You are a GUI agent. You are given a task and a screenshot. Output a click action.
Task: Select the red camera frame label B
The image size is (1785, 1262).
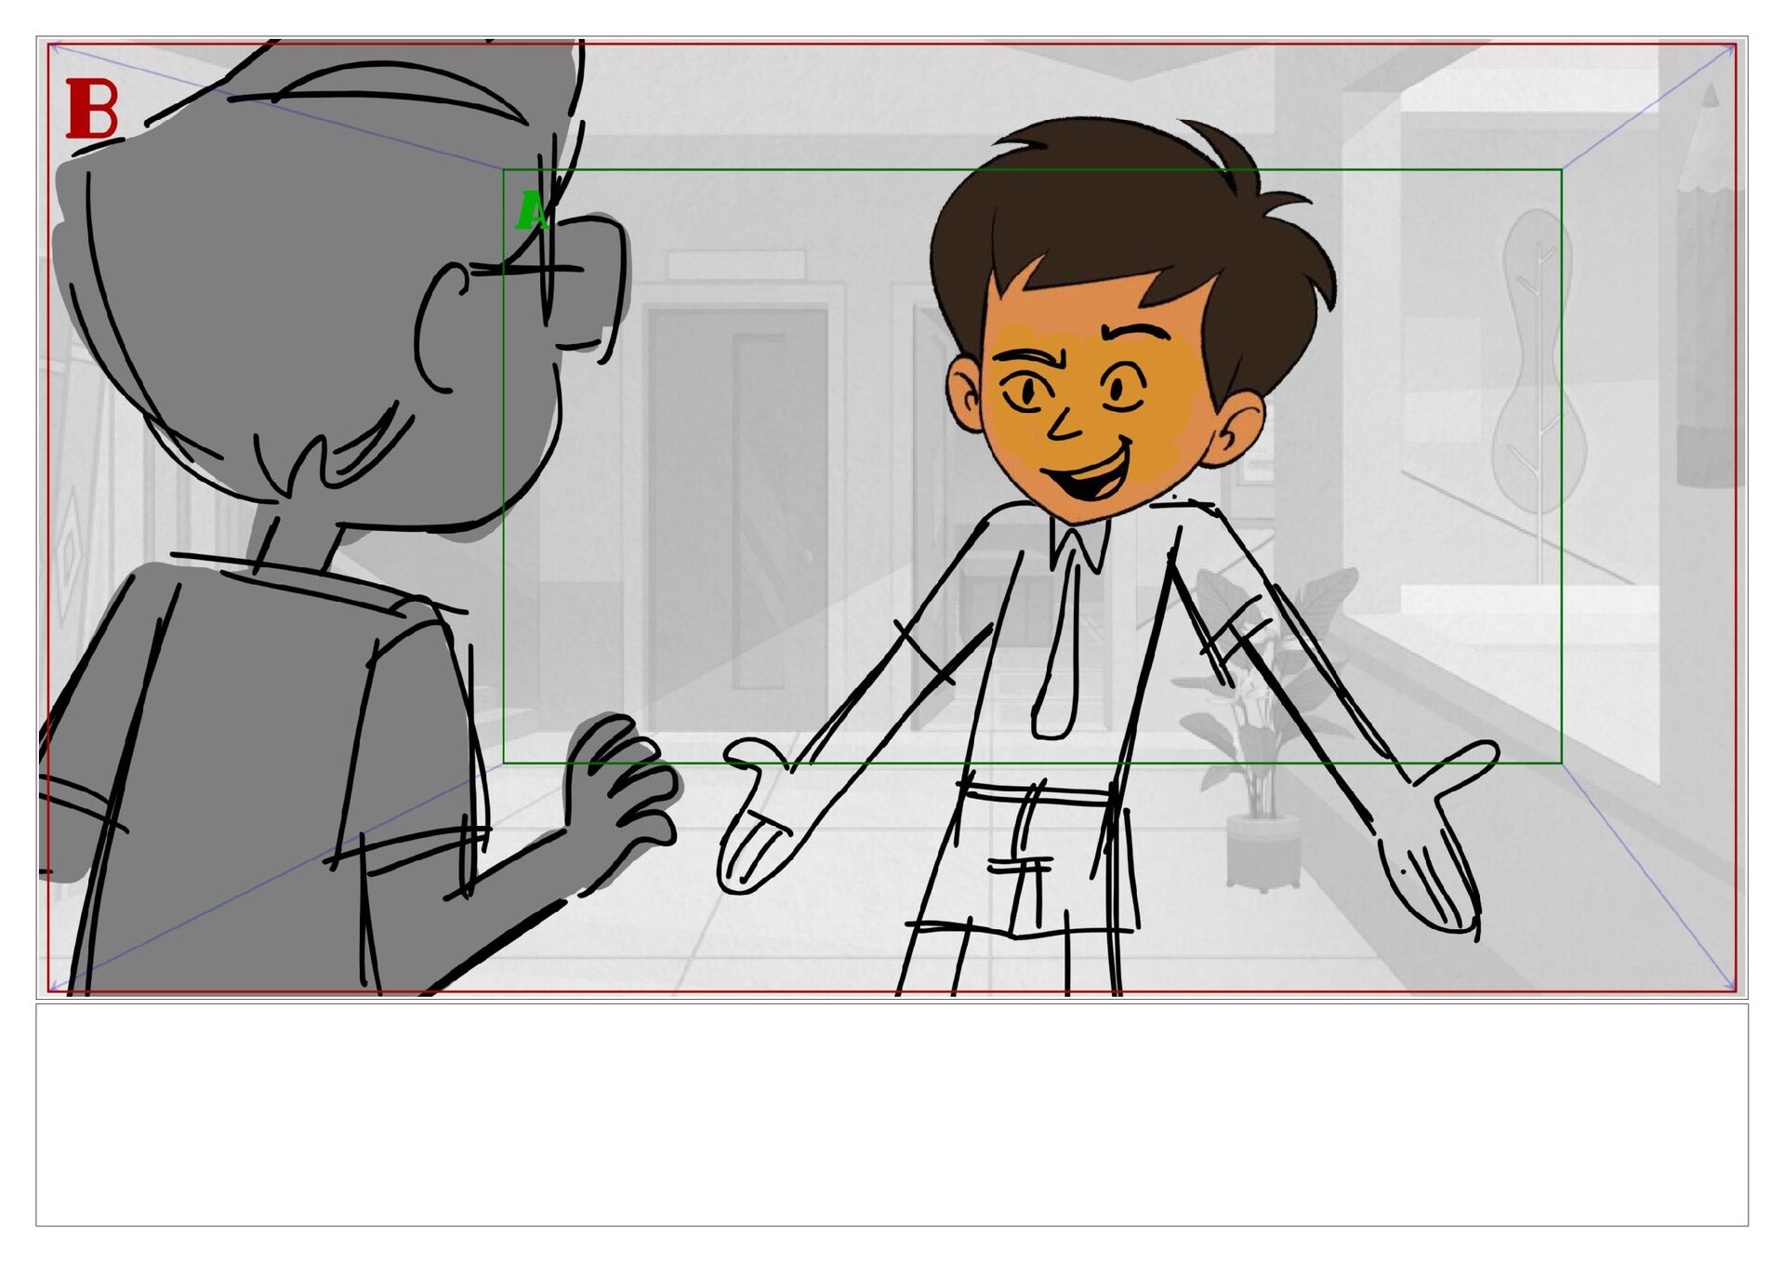coord(92,109)
